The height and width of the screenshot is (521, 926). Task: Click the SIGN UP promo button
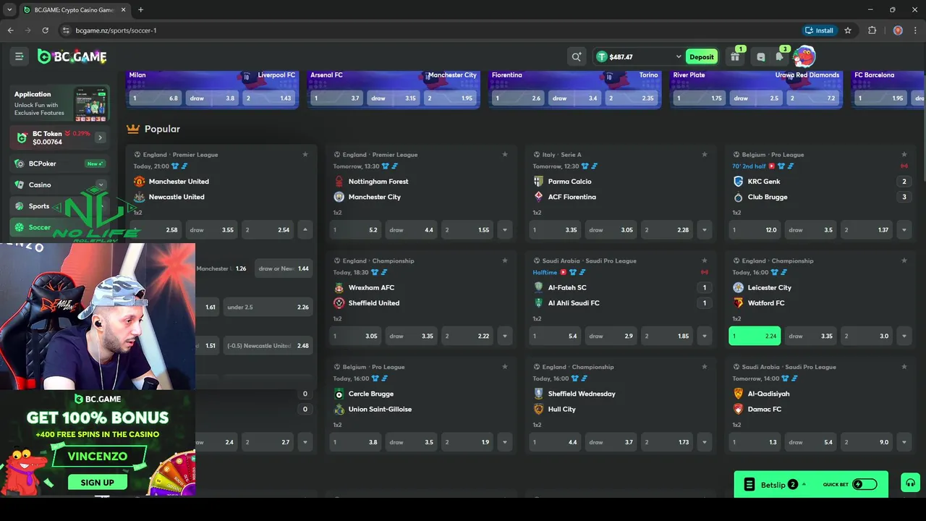98,483
